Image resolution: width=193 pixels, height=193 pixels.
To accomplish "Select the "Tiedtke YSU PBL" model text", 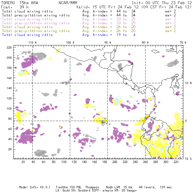I will [x=69, y=187].
